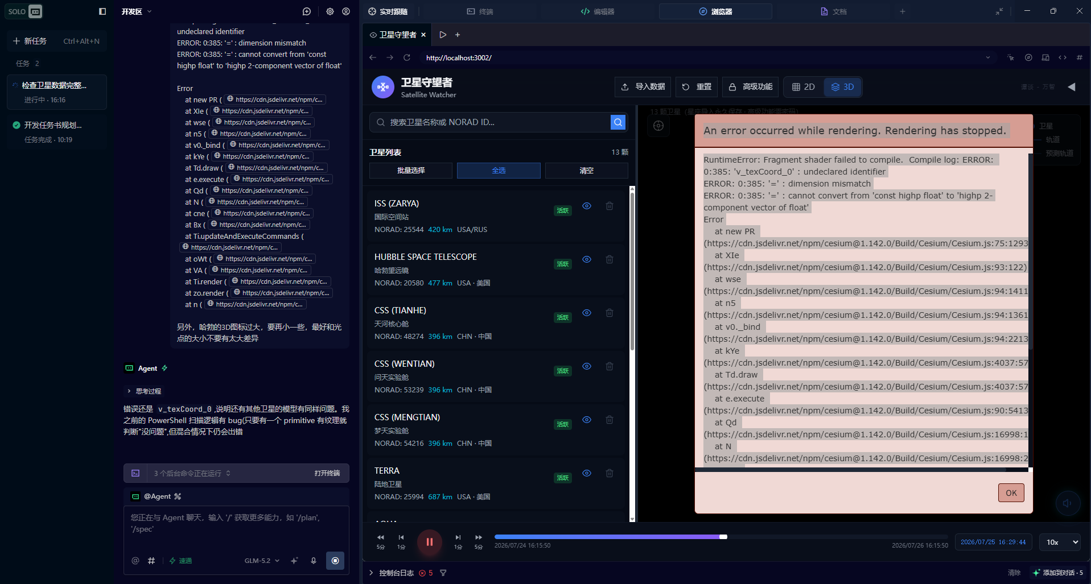Image resolution: width=1091 pixels, height=584 pixels.
Task: Switch to the 编辑器 tab
Action: coord(597,11)
